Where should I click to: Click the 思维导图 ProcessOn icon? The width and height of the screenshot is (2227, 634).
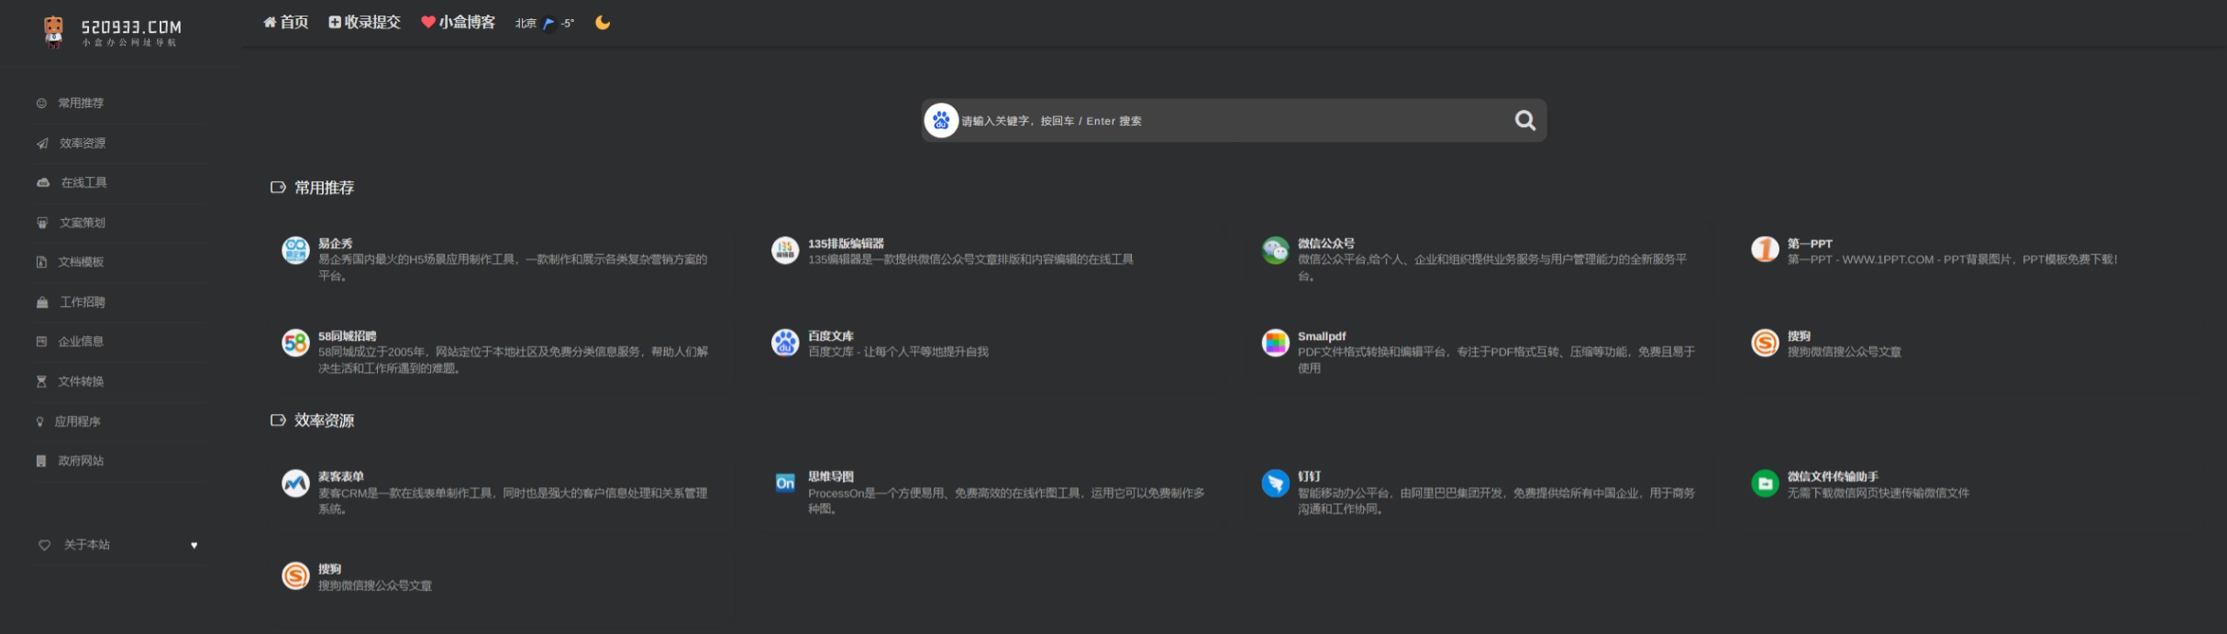click(785, 483)
